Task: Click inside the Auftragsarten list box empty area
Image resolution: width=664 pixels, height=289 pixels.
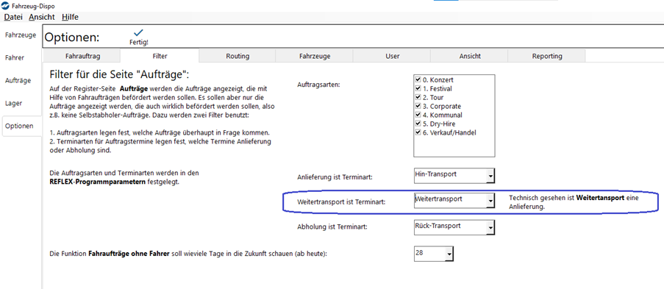Action: (x=454, y=146)
